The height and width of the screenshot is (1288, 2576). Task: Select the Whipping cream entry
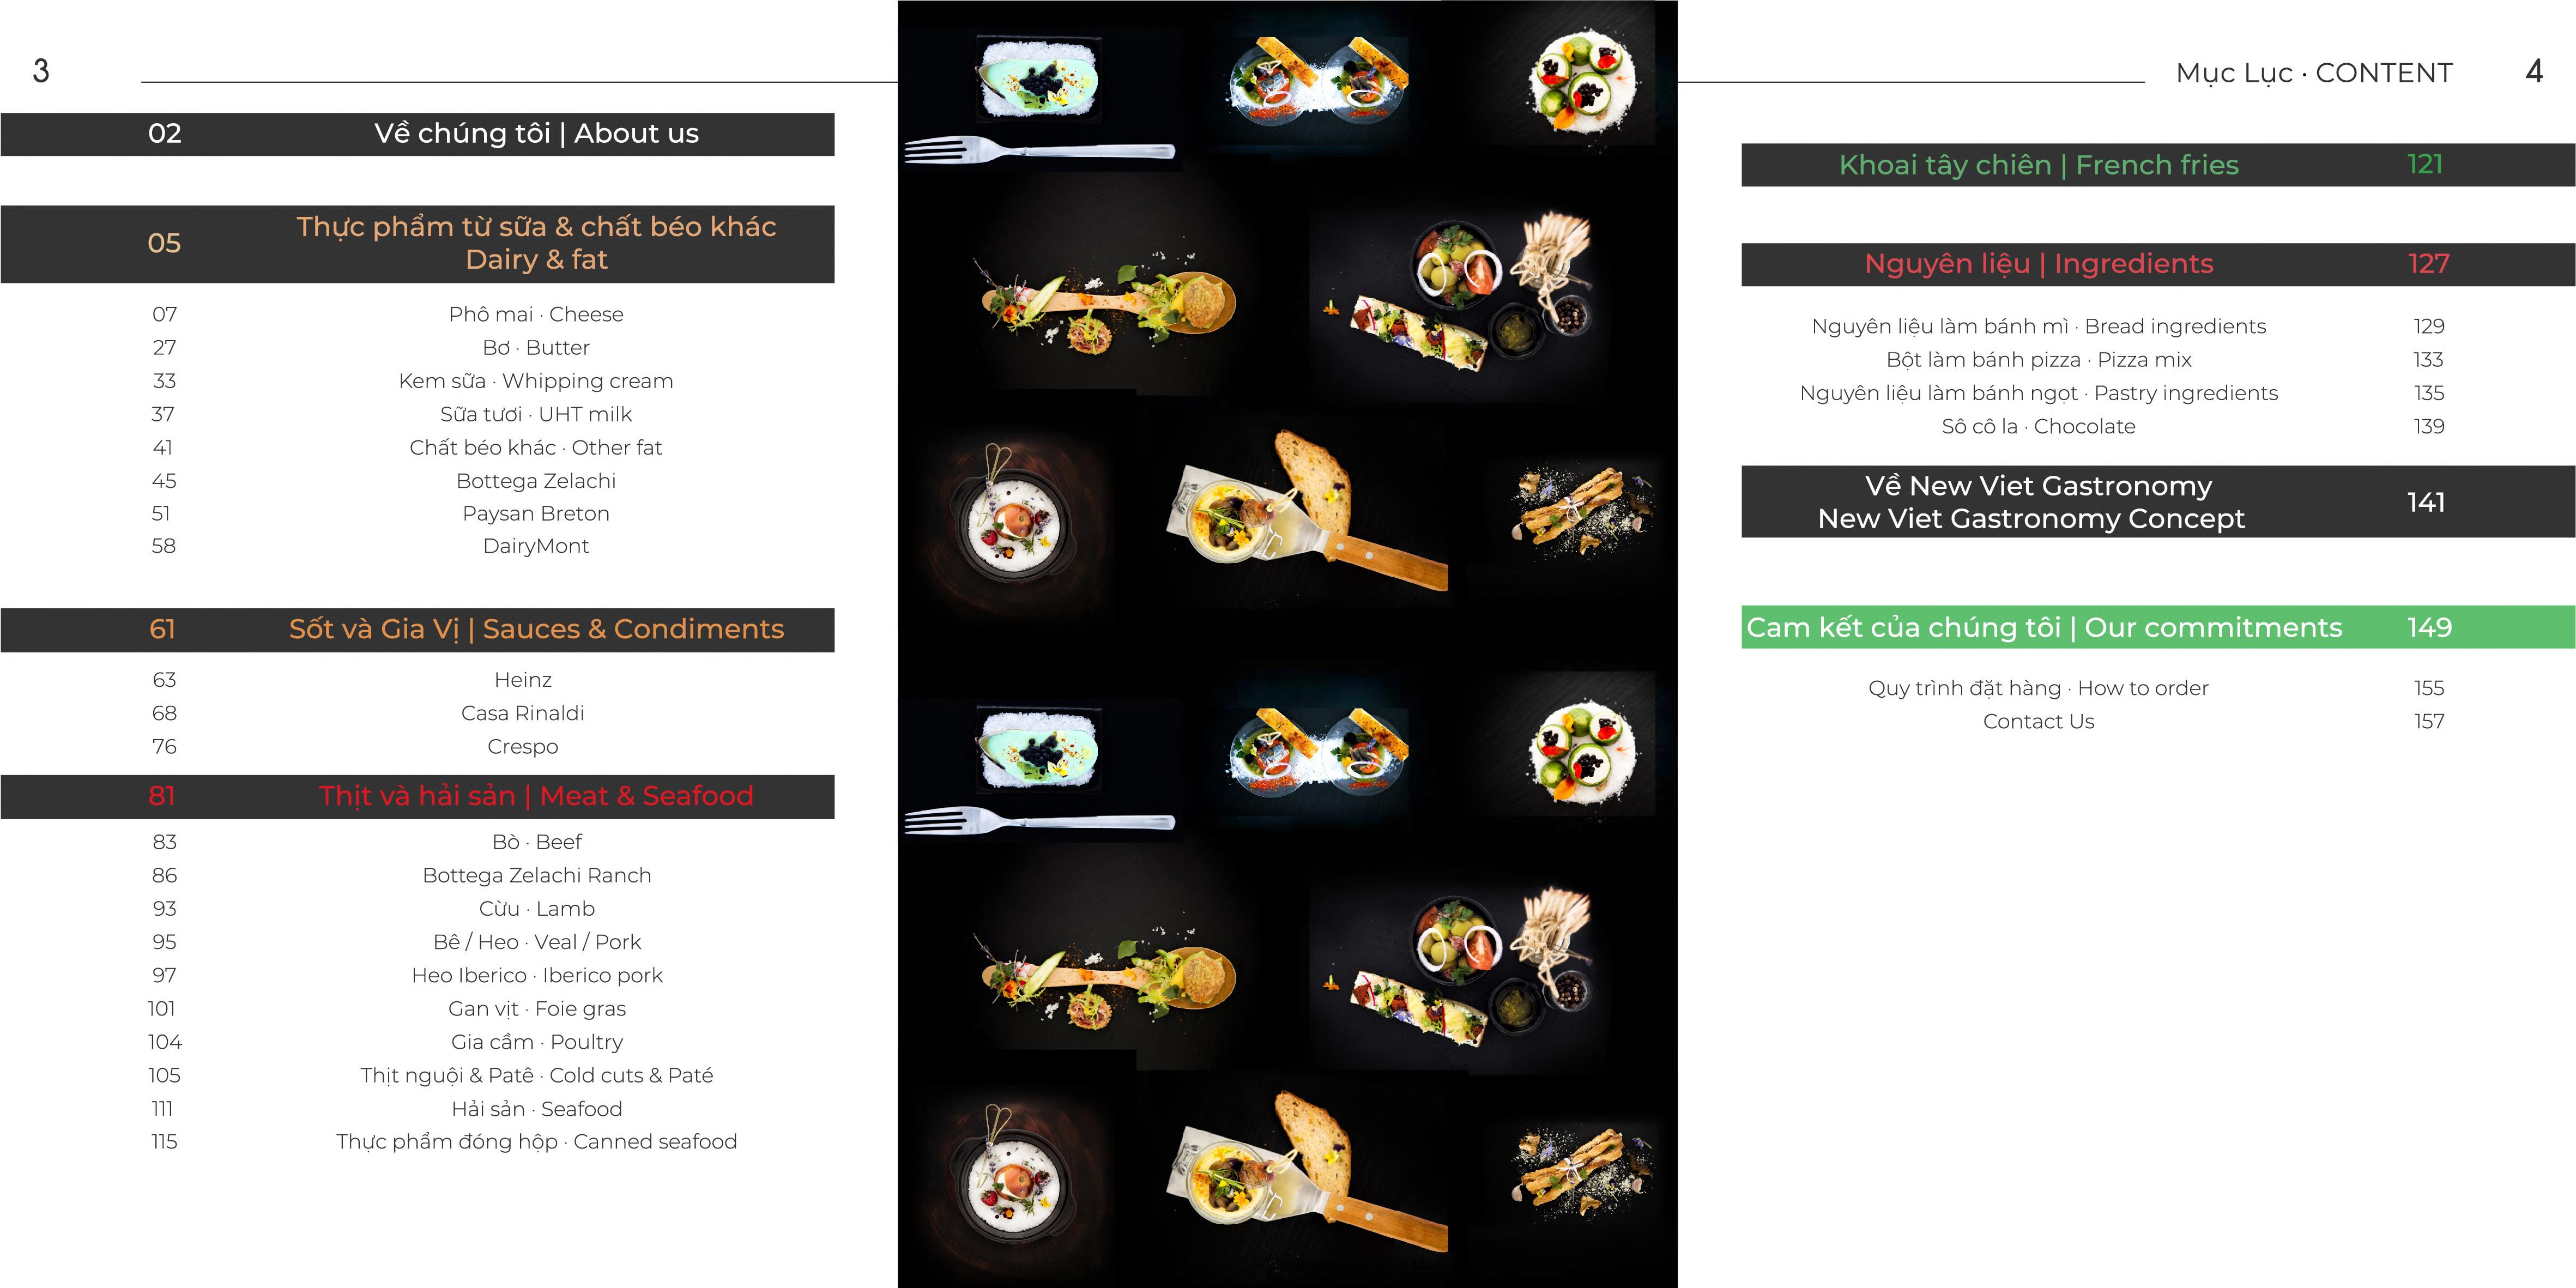tap(536, 381)
